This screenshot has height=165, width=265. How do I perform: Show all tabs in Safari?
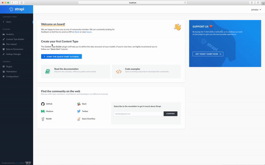point(258,3)
